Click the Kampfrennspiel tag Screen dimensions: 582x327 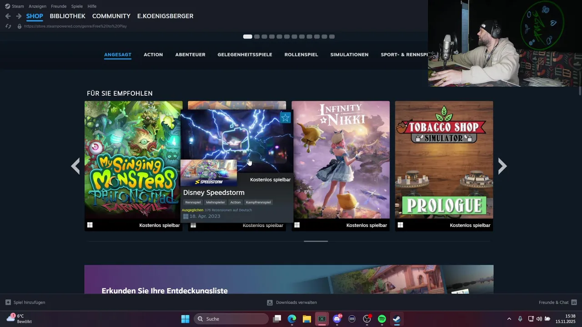[x=258, y=202]
